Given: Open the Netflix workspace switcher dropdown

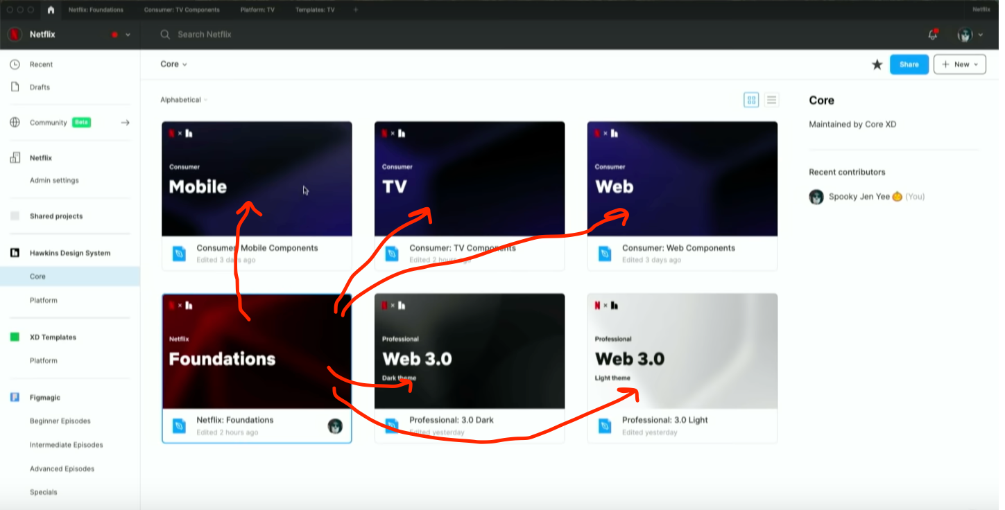Looking at the screenshot, I should tap(128, 35).
